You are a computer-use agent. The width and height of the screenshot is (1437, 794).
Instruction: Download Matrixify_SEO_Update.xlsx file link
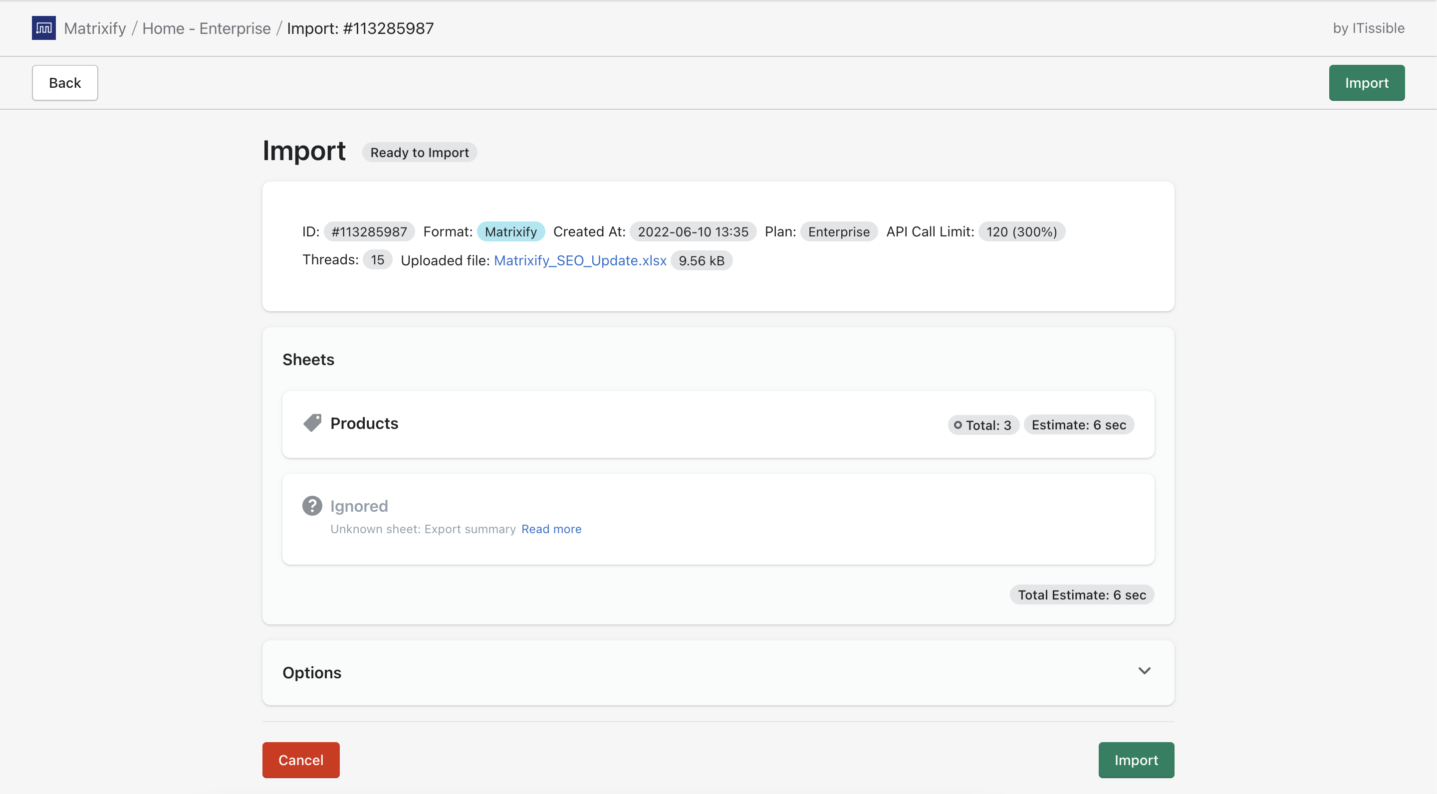[x=580, y=260]
